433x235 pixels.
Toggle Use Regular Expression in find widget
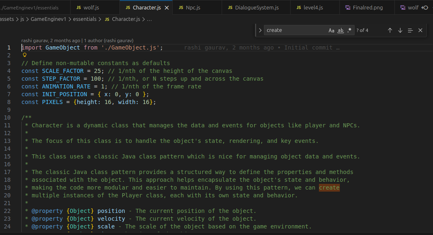click(349, 30)
